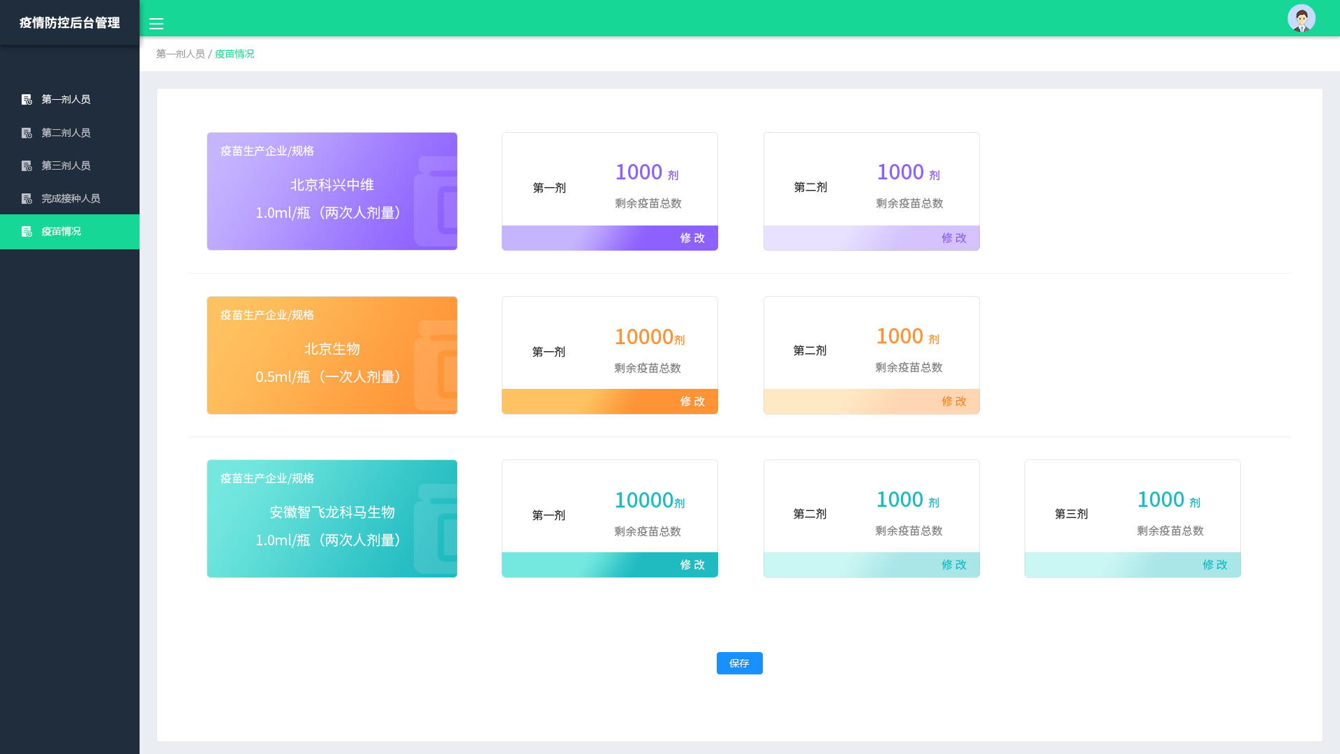
Task: Click the 第一剂人员 sidebar icon
Action: pos(27,100)
